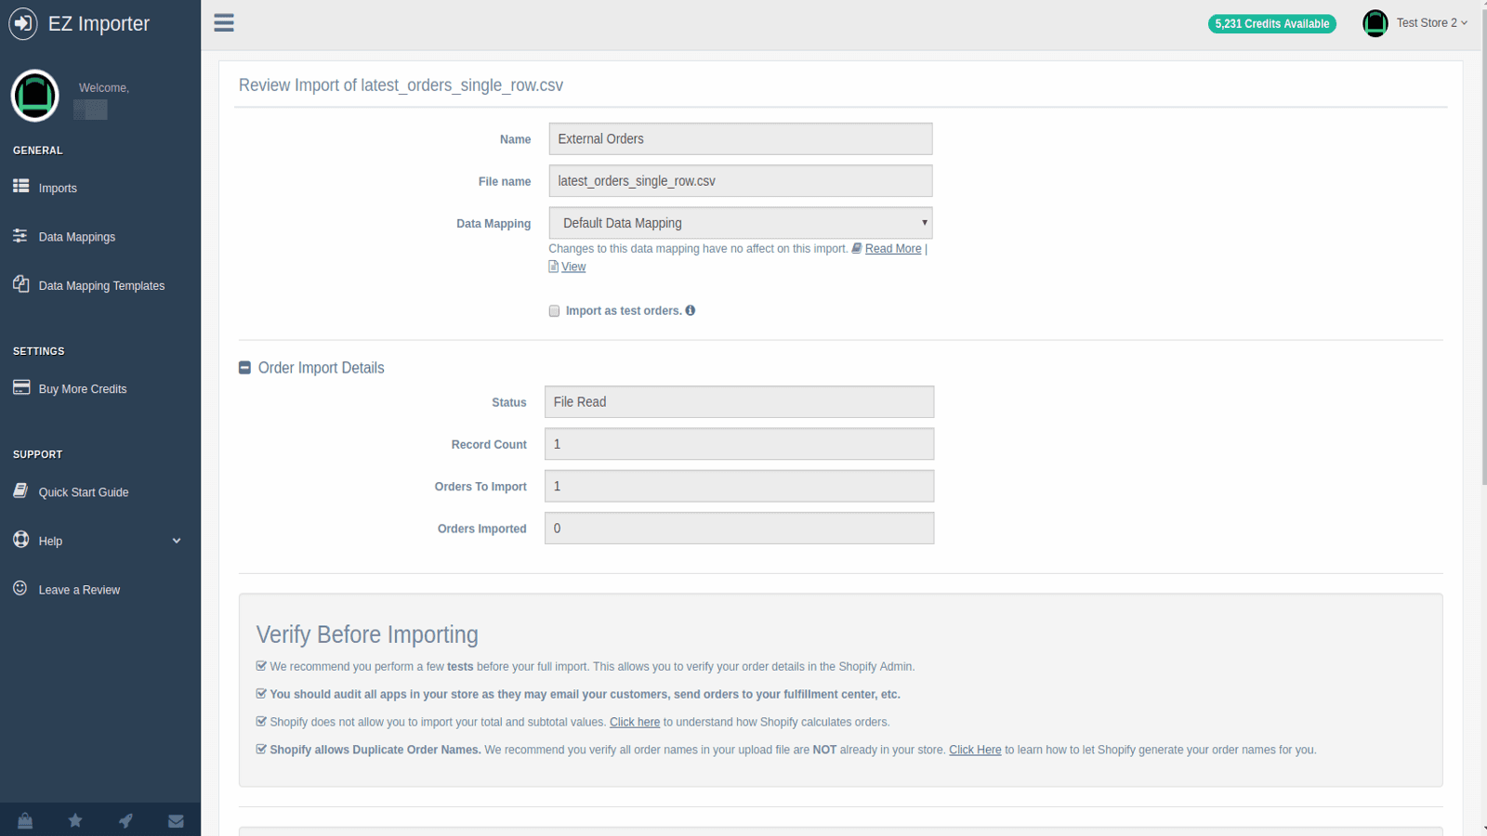Select the Data Mapping Templates icon
The image size is (1487, 836).
pos(20,284)
